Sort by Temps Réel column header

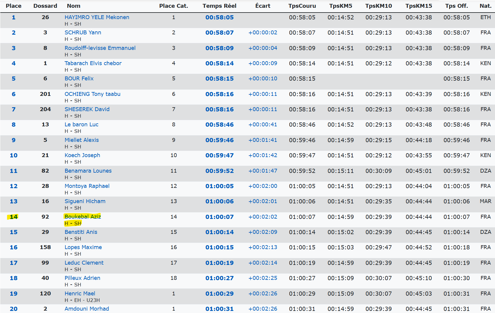pos(219,6)
